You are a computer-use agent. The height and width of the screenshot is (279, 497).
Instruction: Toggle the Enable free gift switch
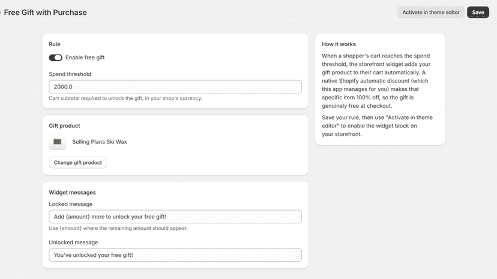[55, 57]
